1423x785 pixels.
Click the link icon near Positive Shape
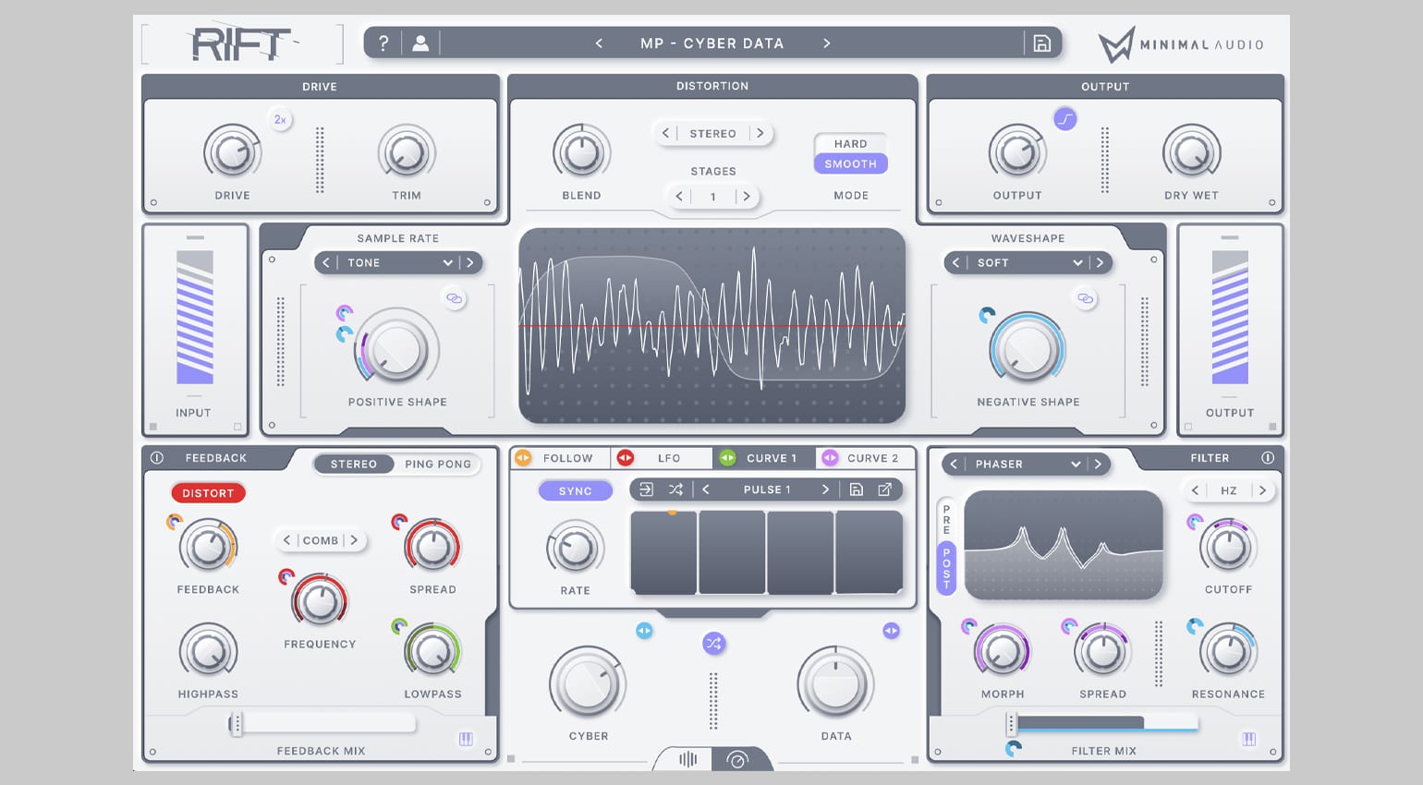[x=454, y=298]
